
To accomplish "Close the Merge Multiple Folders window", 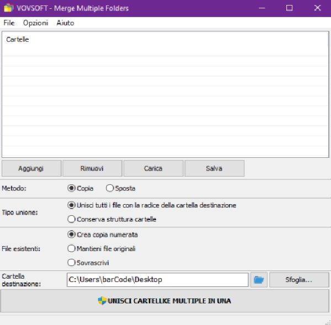I will (x=317, y=8).
